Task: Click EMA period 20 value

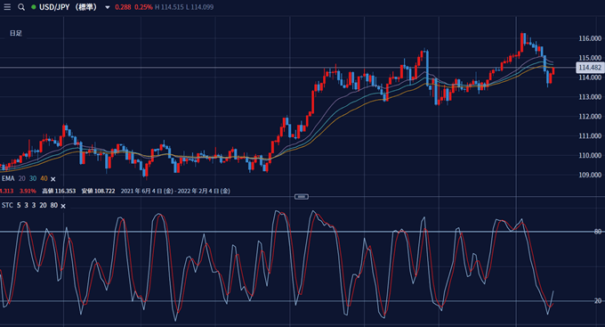Action: pos(21,178)
